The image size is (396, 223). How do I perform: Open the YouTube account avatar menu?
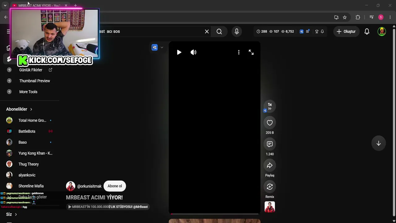coord(382,31)
